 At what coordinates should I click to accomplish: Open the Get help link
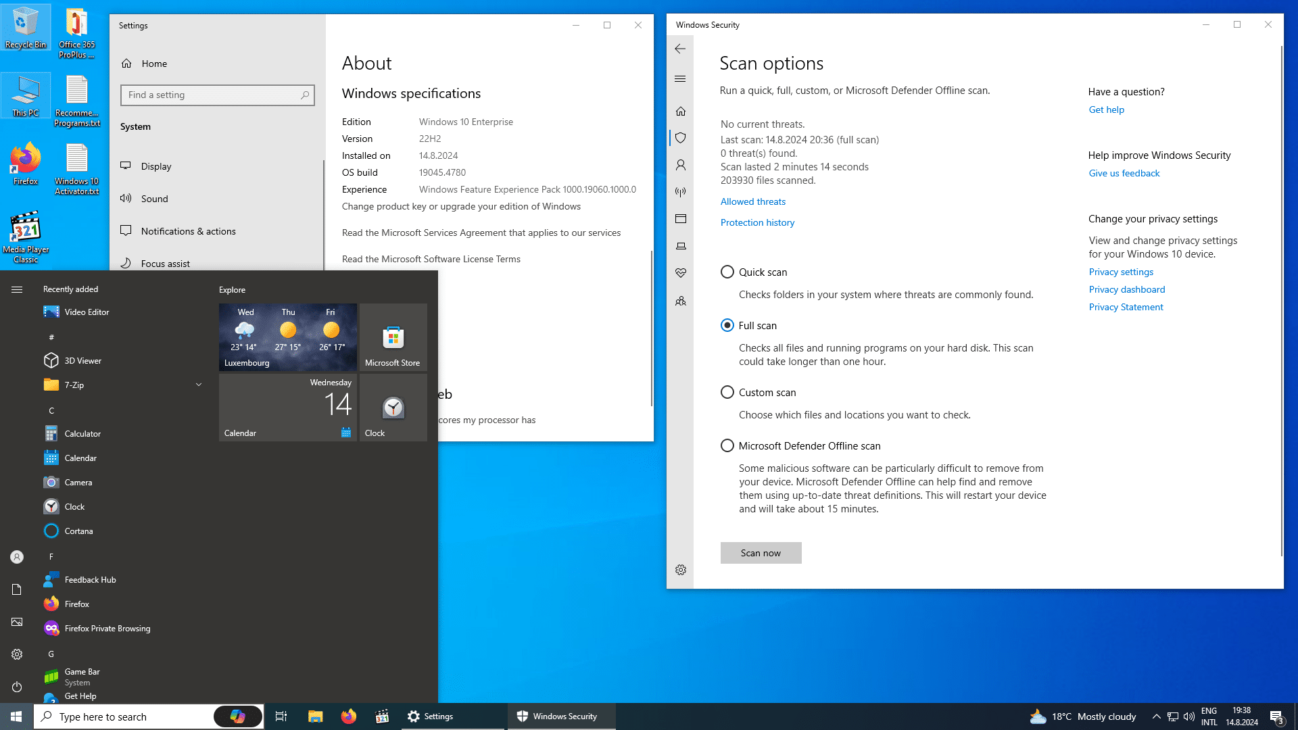click(x=1106, y=109)
